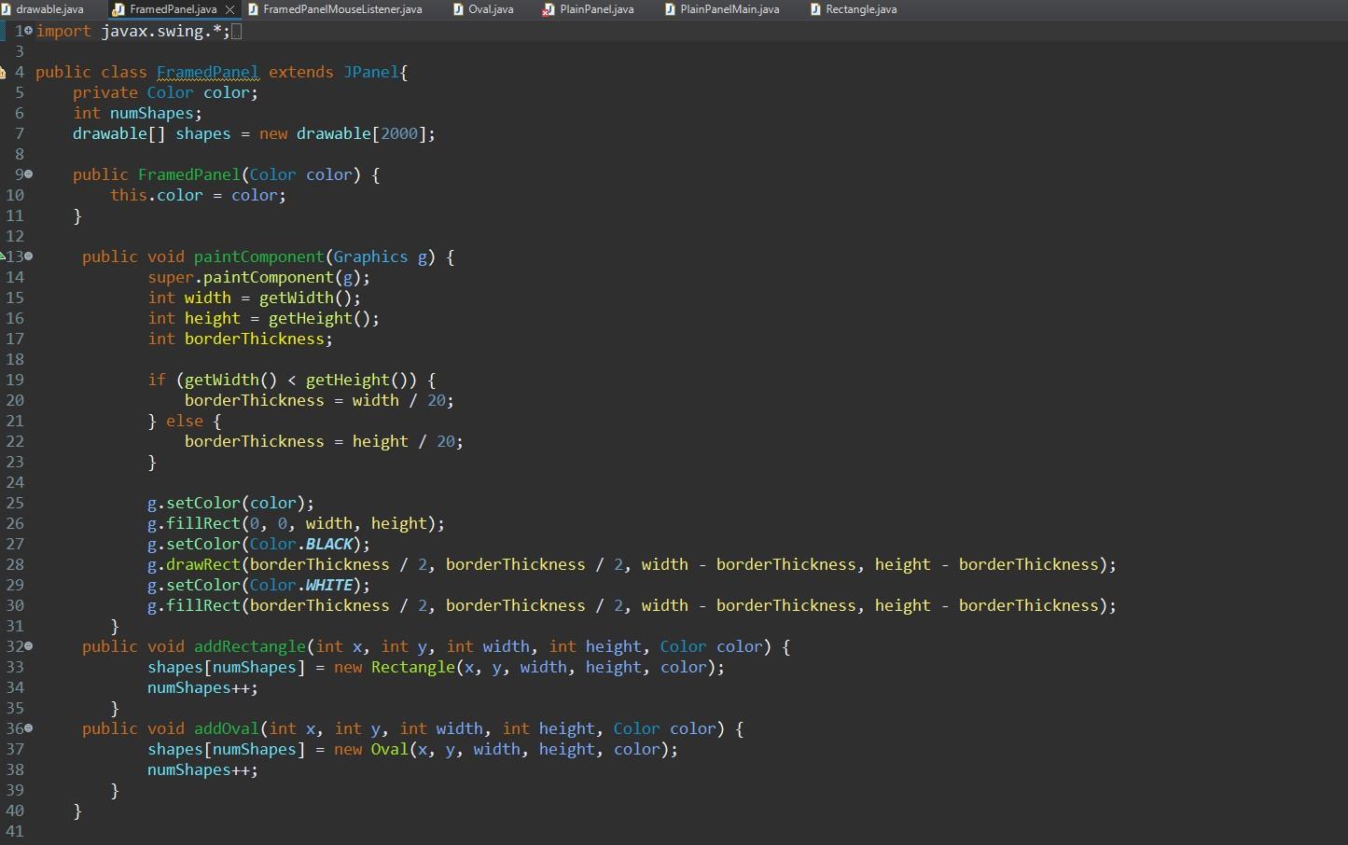Click the super keyword on line 14
Viewport: 1348px width, 845px height.
[x=170, y=277]
